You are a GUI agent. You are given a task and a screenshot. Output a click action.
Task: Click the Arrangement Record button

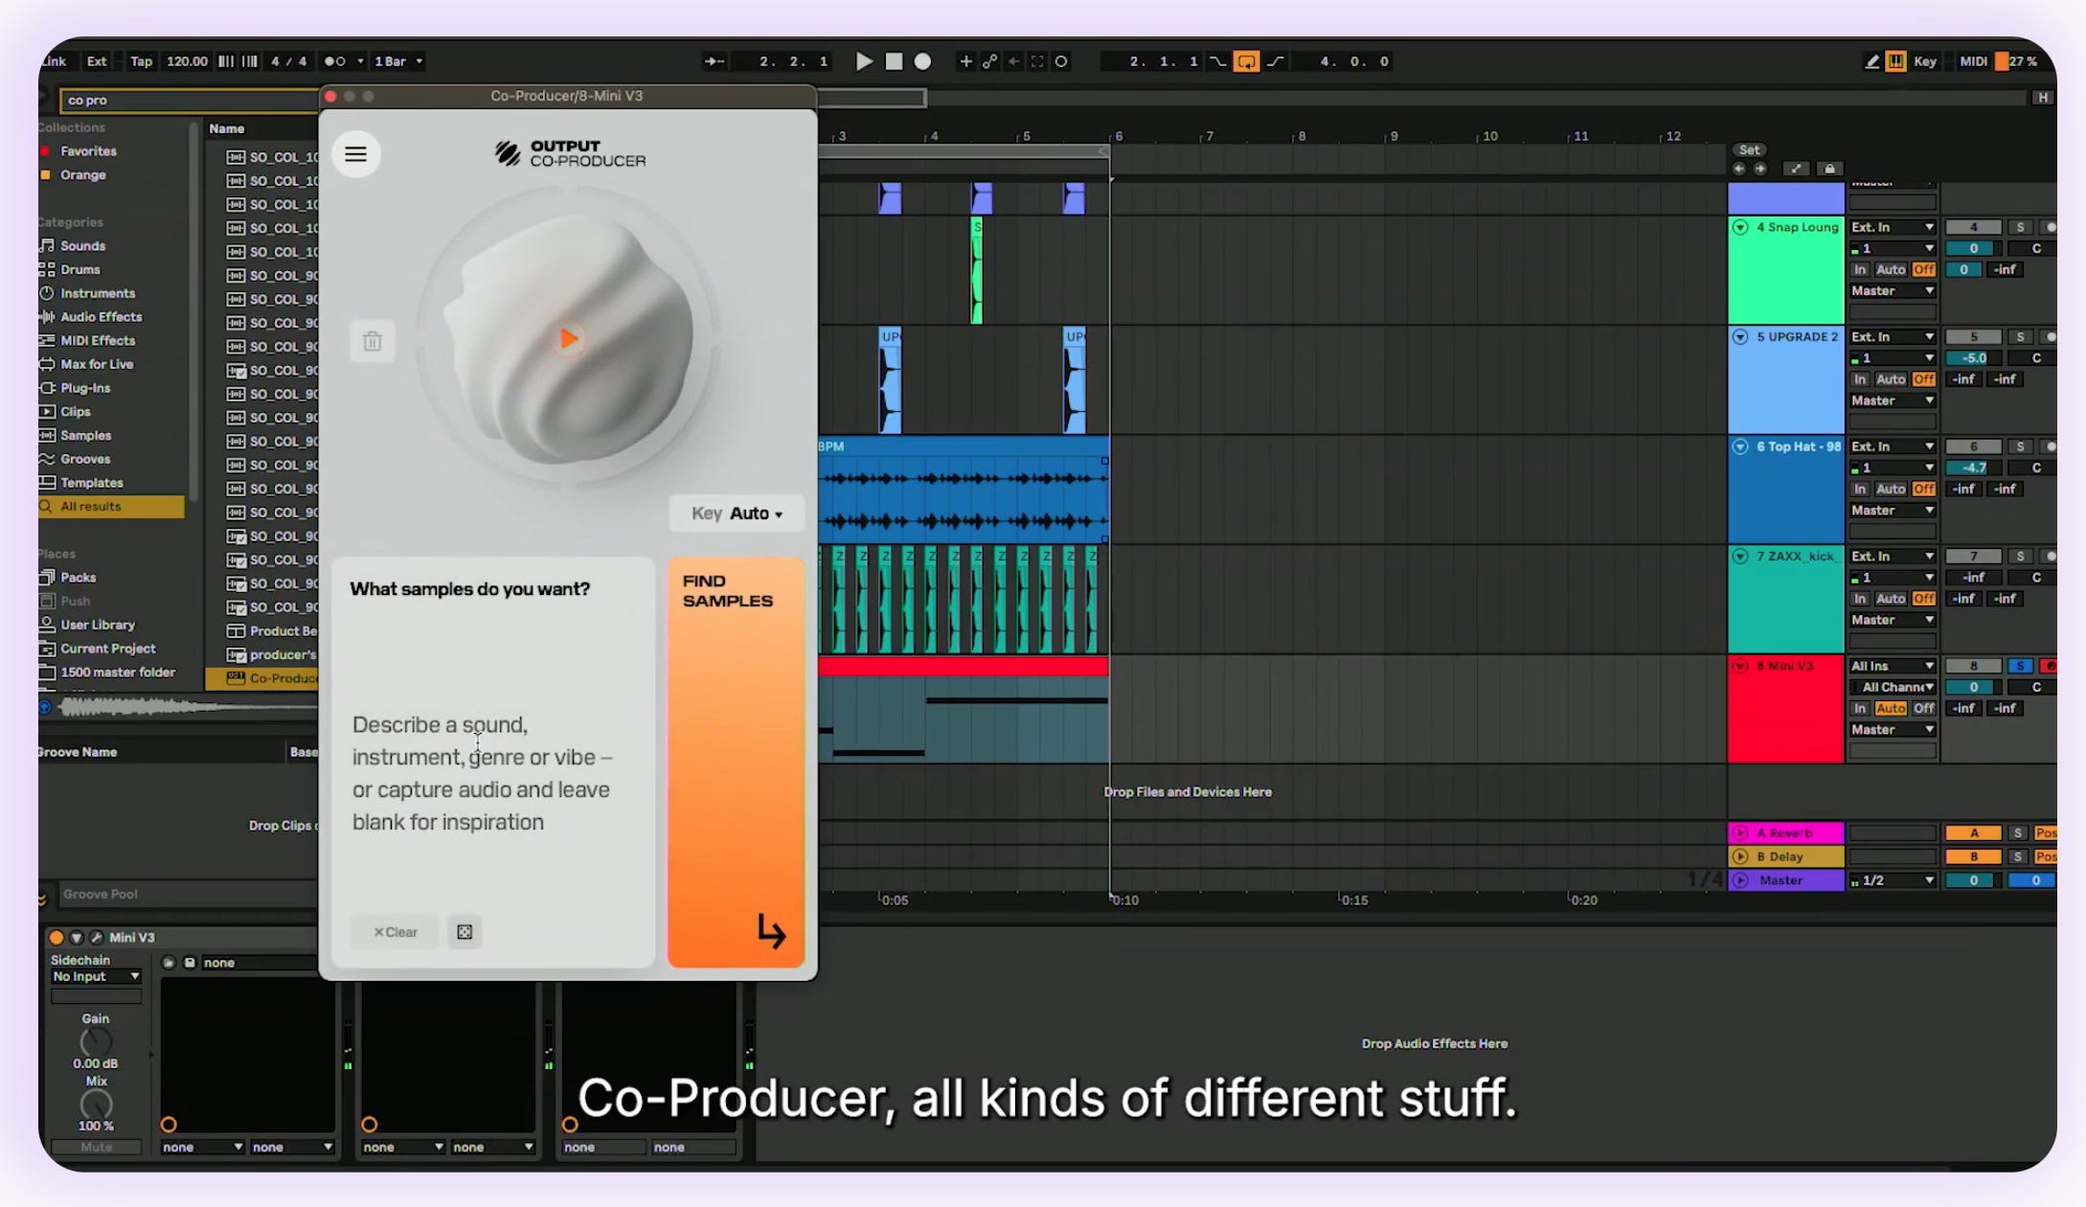click(922, 61)
